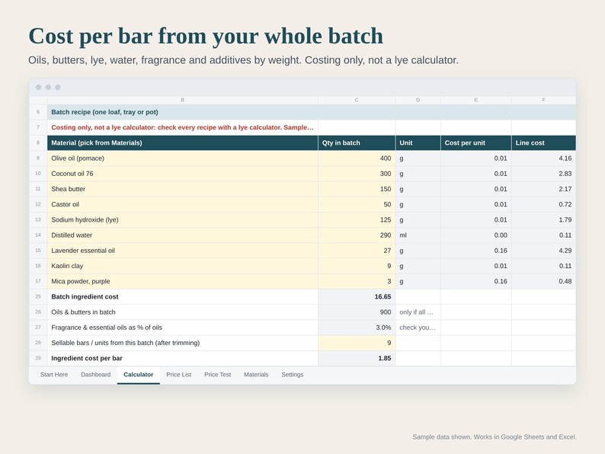Select the 'Shea butter' material cell
Image resolution: width=605 pixels, height=454 pixels.
(x=183, y=189)
